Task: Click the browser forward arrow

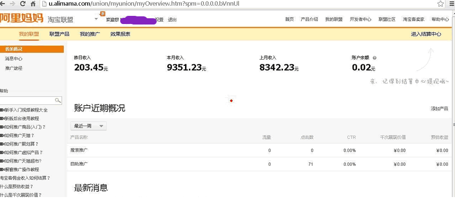Action: pyautogui.click(x=13, y=4)
